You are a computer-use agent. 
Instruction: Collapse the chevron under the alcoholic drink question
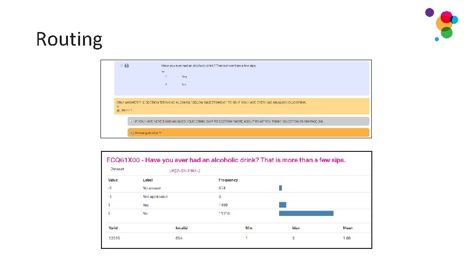tap(163, 72)
